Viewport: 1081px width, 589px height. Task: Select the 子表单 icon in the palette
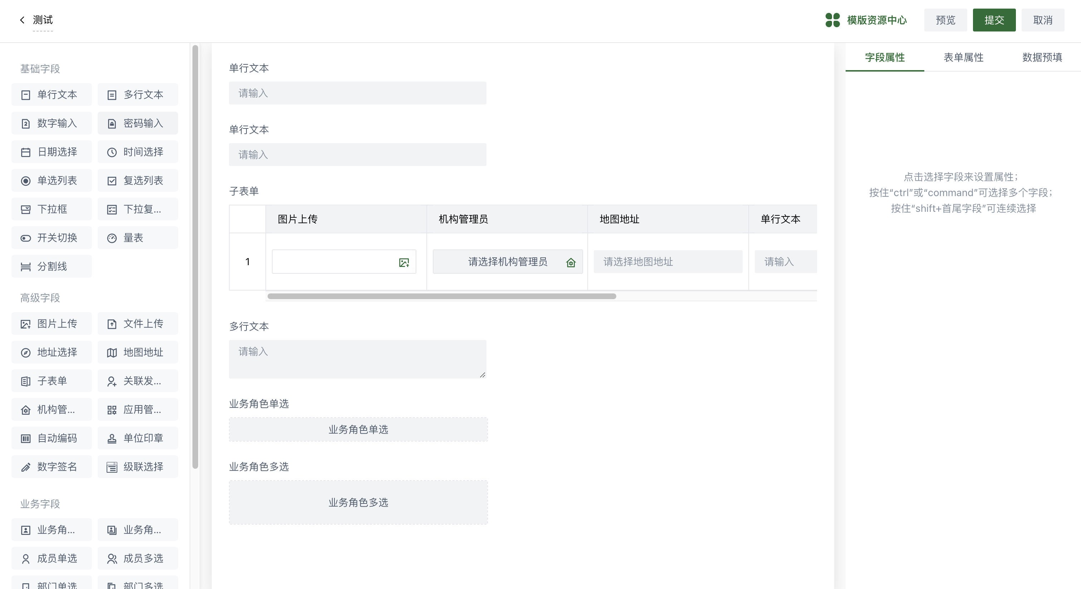click(26, 381)
